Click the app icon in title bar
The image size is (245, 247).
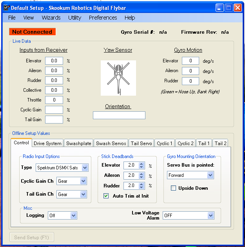pyautogui.click(x=6, y=7)
